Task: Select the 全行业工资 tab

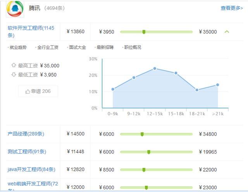Action: [48, 47]
